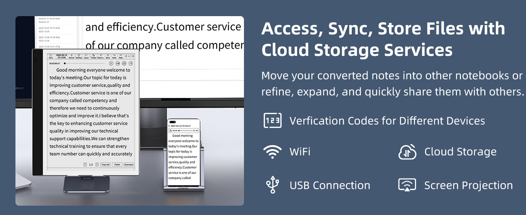Change playback speed with the 1.0x button
Viewport: 526px width, 215px height.
click(118, 63)
